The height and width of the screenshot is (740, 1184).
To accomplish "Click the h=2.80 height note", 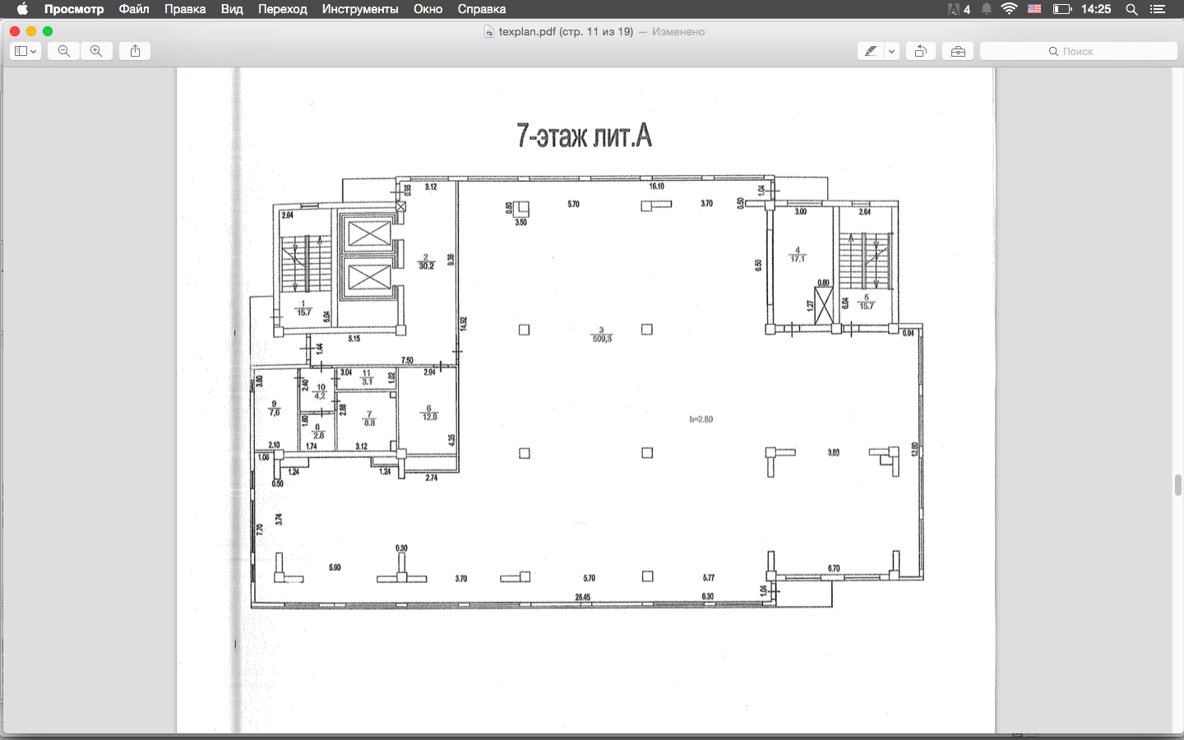I will (701, 419).
